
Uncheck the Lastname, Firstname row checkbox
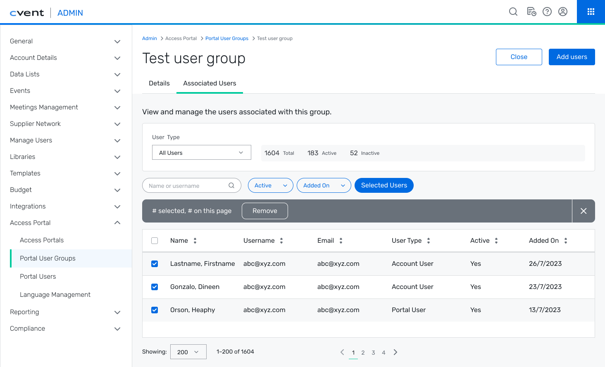coord(155,264)
